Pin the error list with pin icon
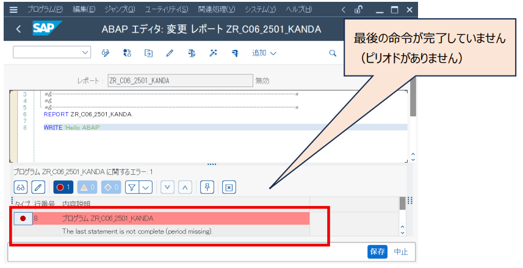The height and width of the screenshot is (268, 523). [x=207, y=187]
